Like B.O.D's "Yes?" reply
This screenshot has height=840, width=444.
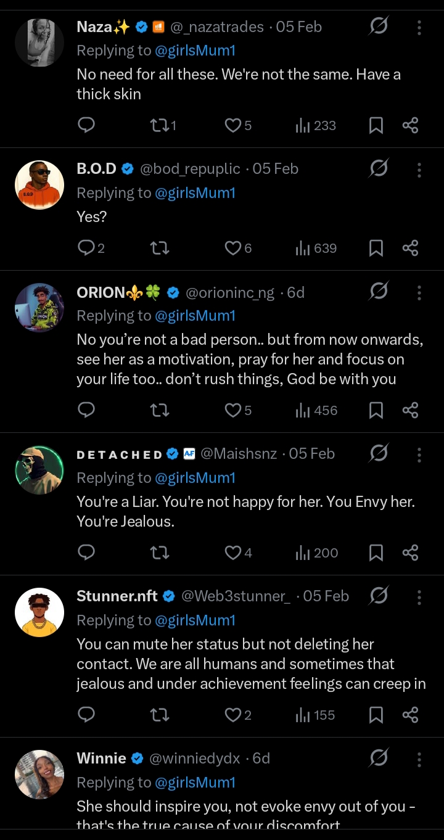pos(233,248)
